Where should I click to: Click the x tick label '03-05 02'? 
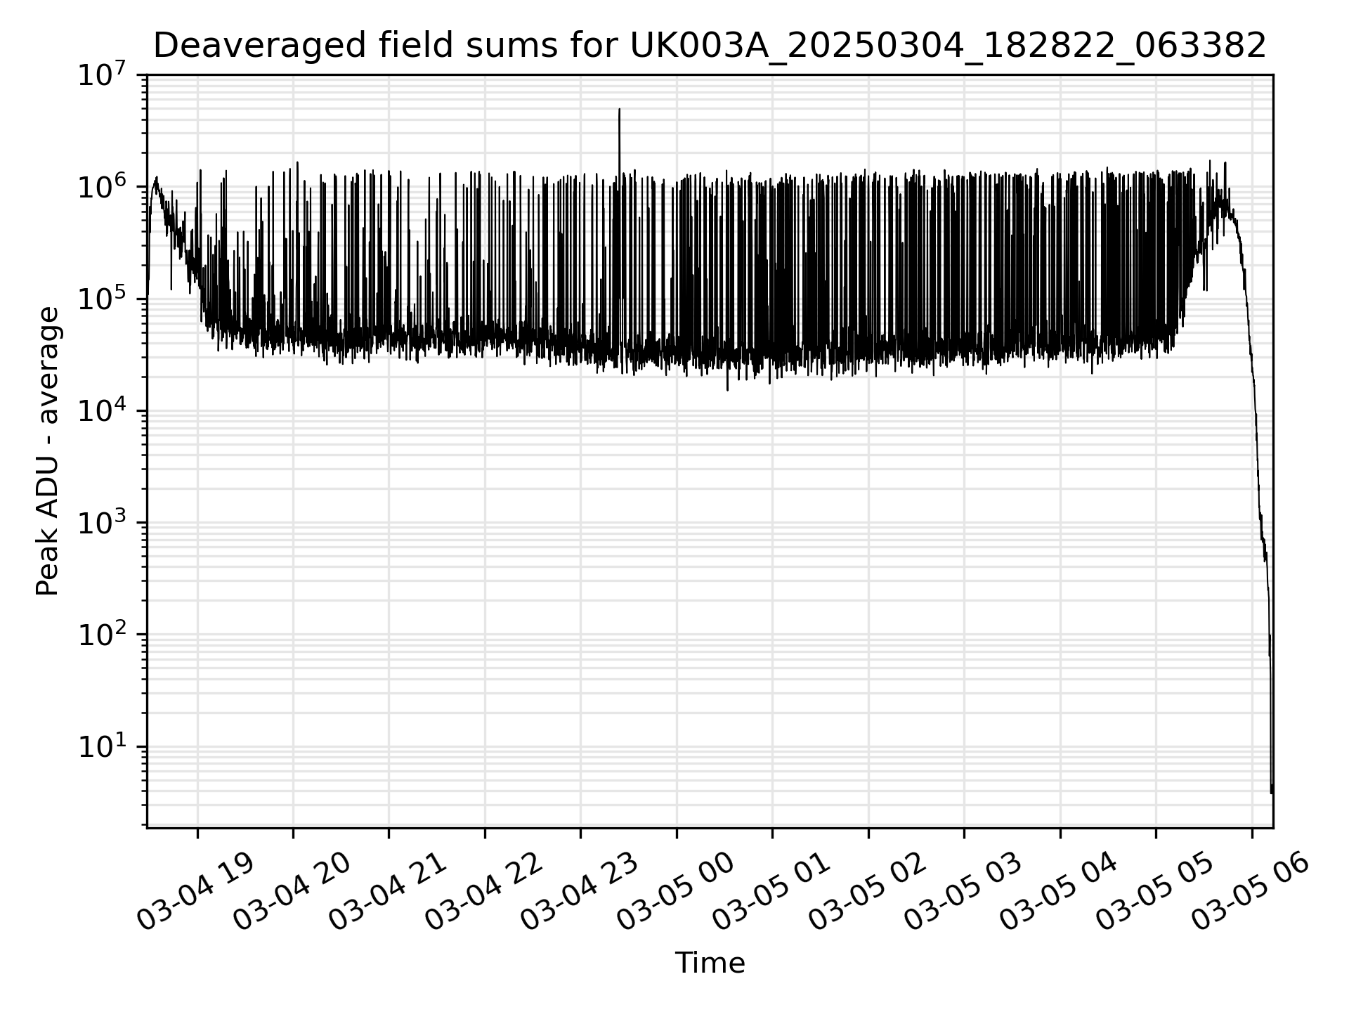coord(867,892)
